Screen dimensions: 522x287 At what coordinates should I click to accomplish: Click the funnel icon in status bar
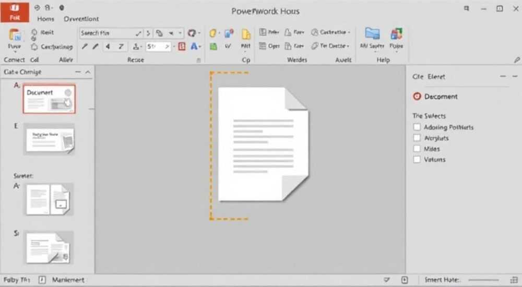click(x=387, y=280)
